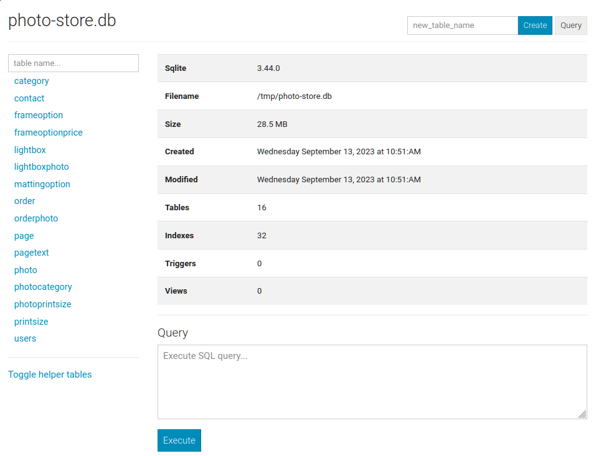Browse the photocategory table
596x456 pixels.
pyautogui.click(x=43, y=287)
